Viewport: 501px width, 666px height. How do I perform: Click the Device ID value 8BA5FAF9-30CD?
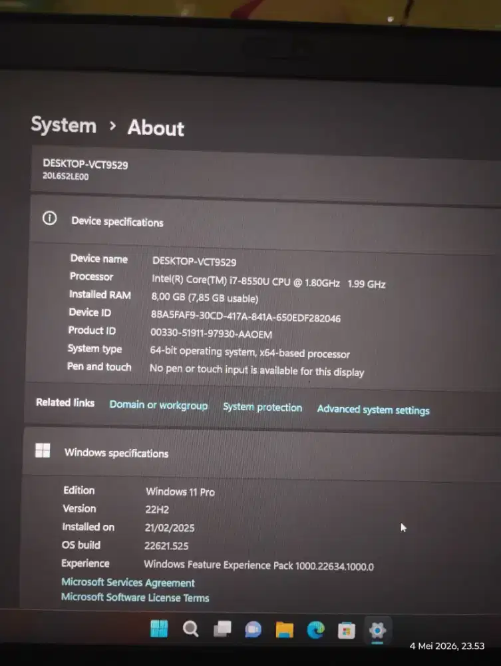[246, 316]
